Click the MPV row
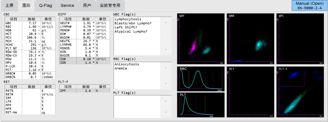 (30, 63)
